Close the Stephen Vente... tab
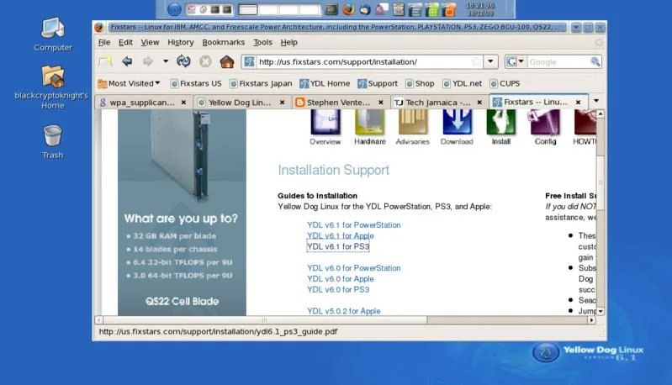 pyautogui.click(x=380, y=103)
